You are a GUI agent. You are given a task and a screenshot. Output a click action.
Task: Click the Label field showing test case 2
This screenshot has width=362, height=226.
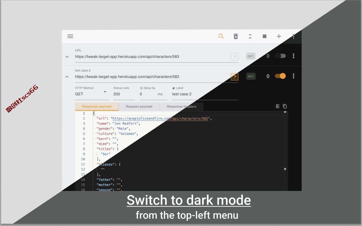point(205,94)
